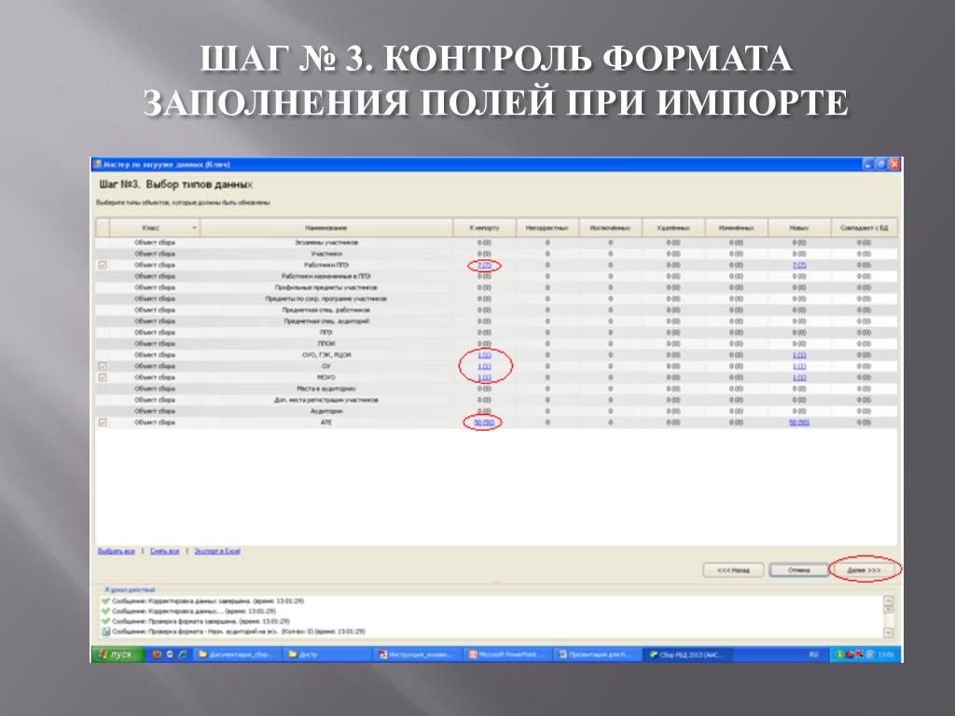Open the Windows Пуск start button

(x=117, y=654)
